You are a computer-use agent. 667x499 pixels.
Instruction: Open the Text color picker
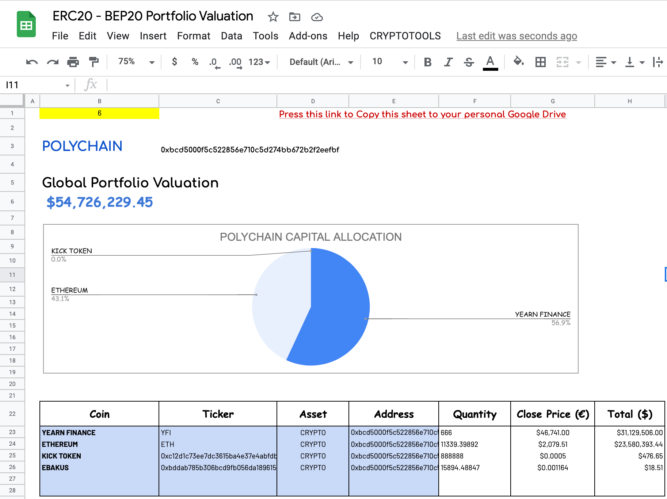[x=491, y=62]
